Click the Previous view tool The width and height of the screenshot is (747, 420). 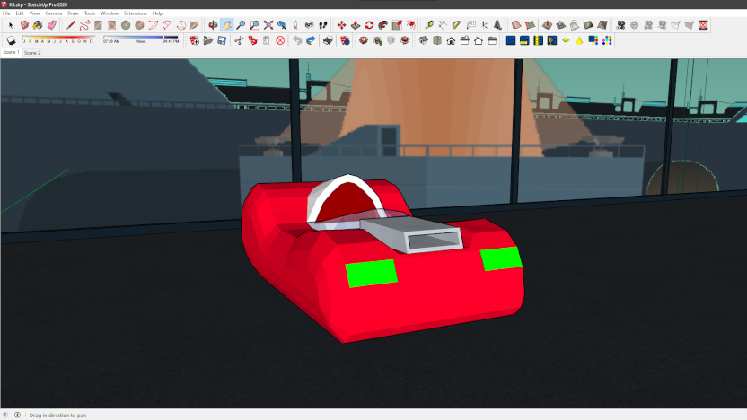282,25
